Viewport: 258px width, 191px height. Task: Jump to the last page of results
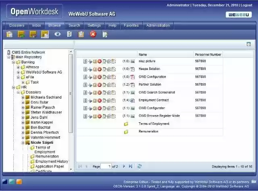[131, 166]
